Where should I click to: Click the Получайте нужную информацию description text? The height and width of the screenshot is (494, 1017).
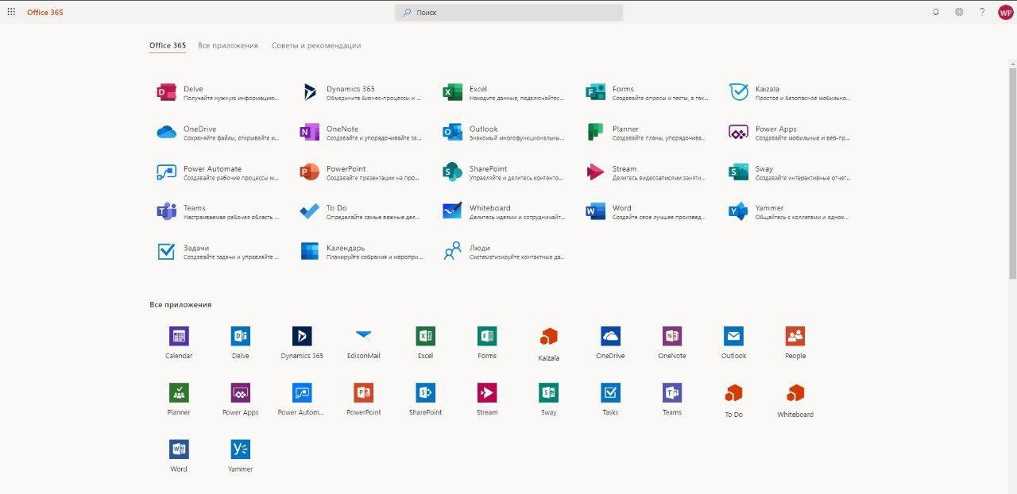click(231, 98)
